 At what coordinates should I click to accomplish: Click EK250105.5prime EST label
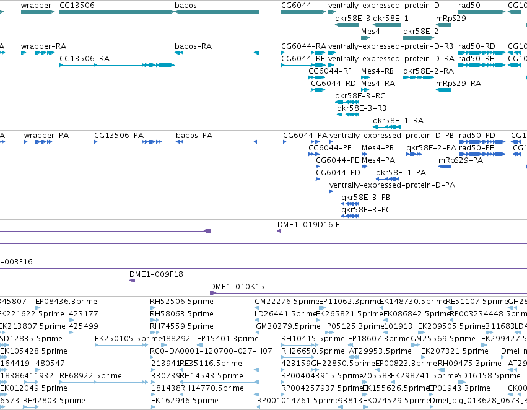tap(128, 339)
